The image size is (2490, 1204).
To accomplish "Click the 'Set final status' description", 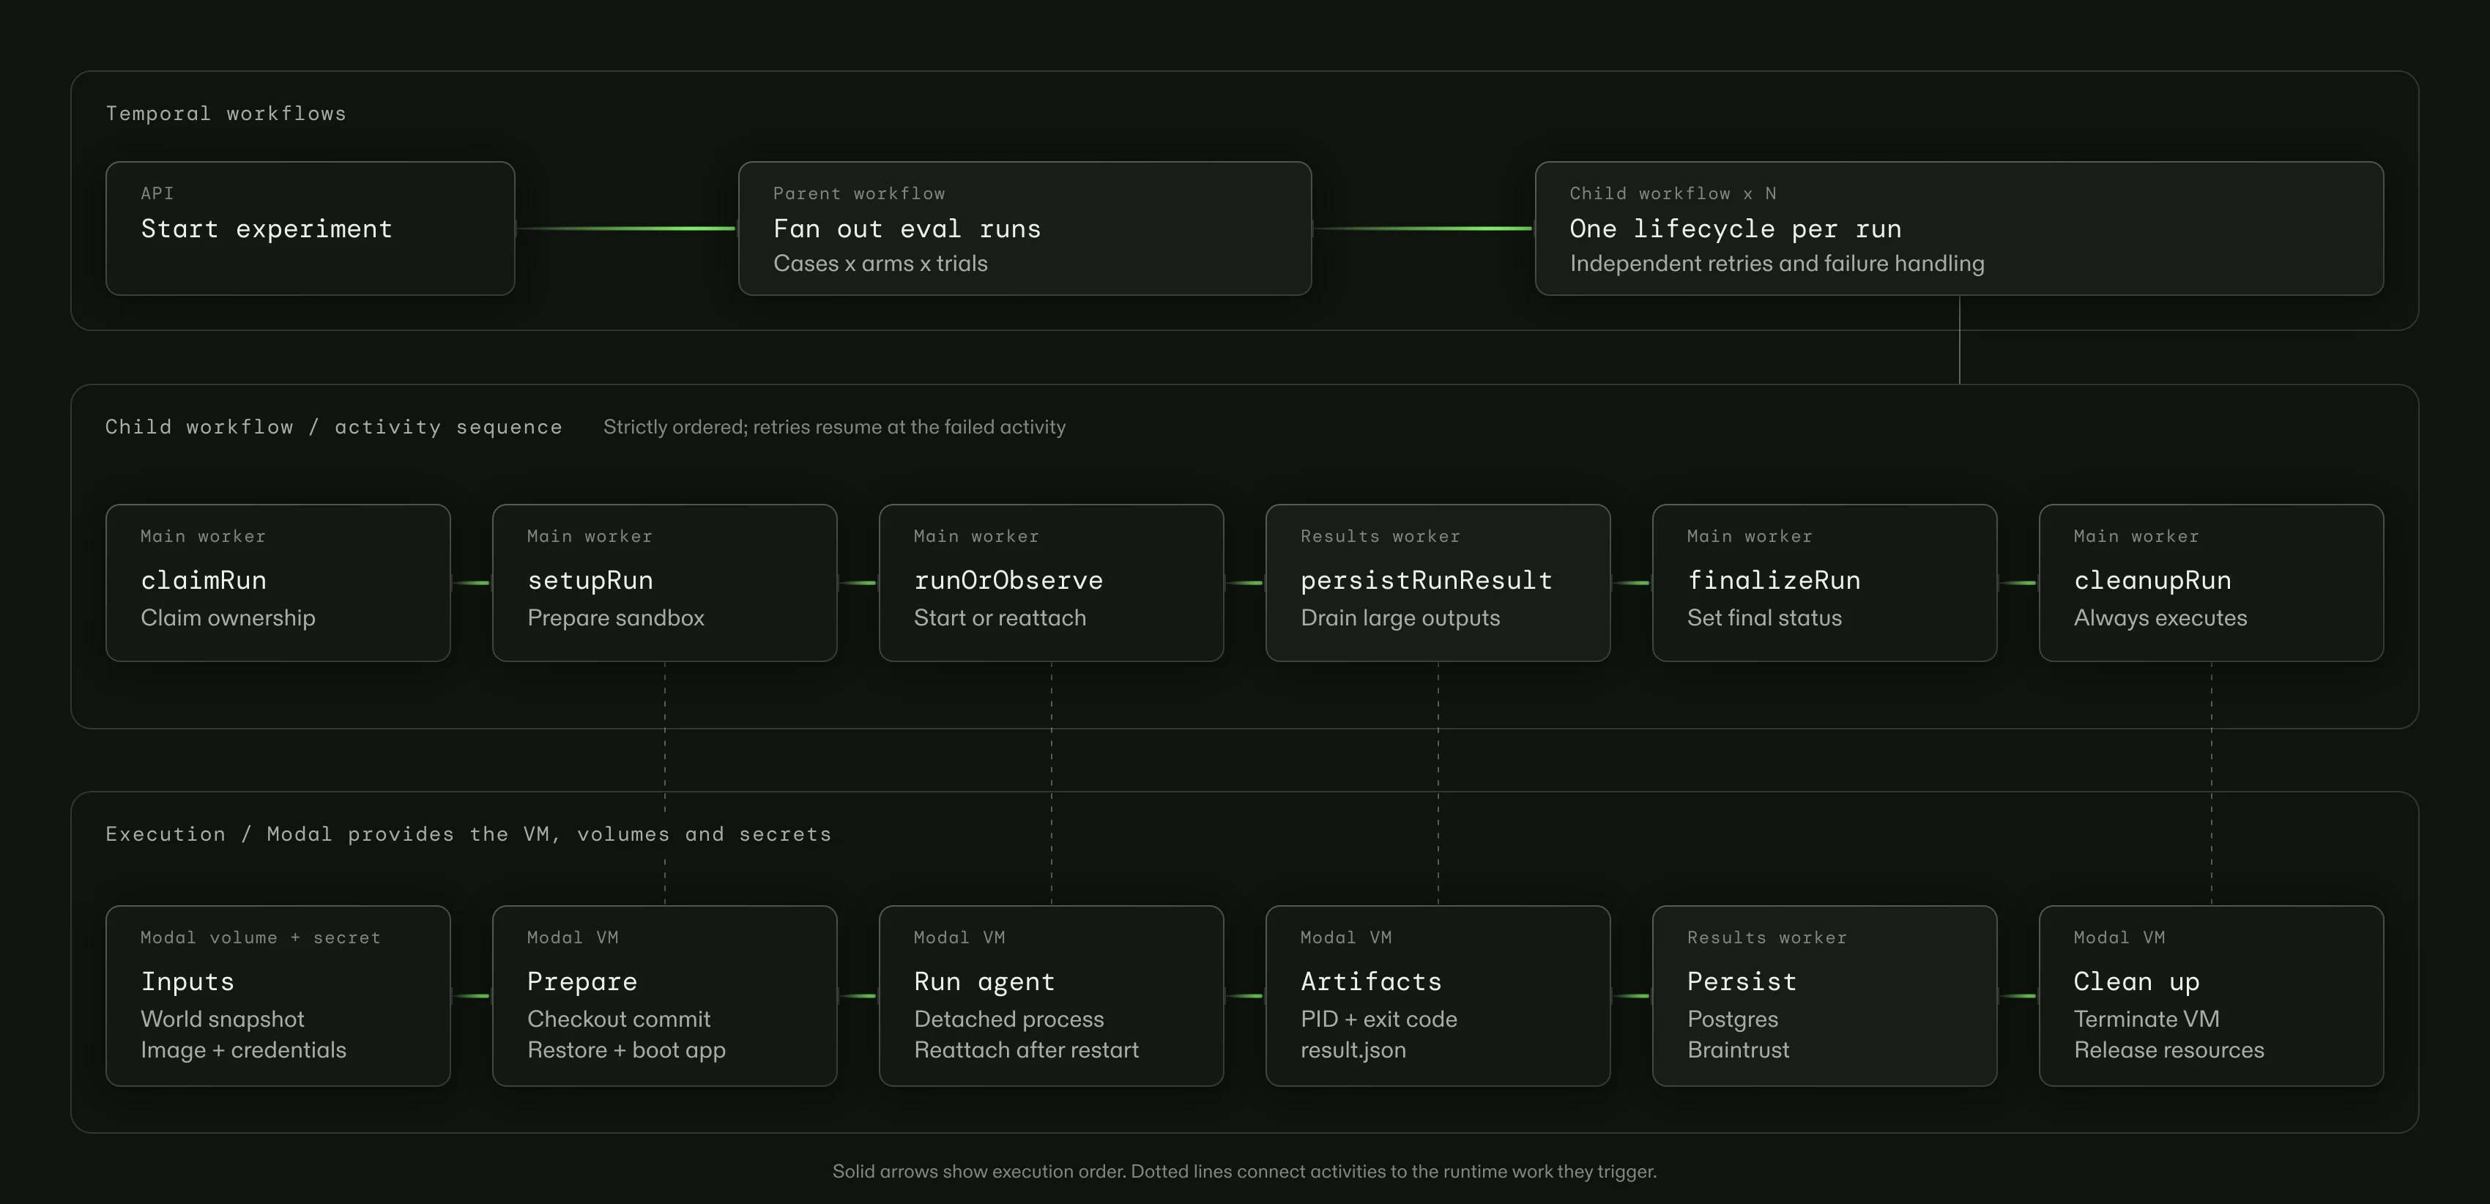I will point(1765,617).
